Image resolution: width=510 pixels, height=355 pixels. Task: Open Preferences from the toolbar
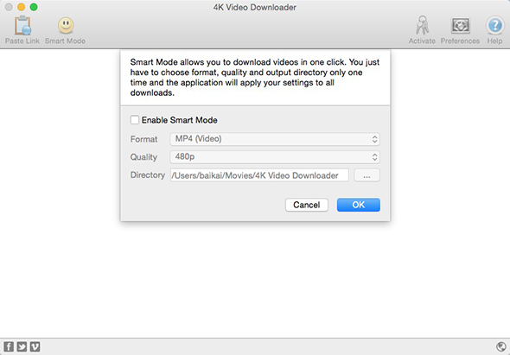pyautogui.click(x=460, y=25)
